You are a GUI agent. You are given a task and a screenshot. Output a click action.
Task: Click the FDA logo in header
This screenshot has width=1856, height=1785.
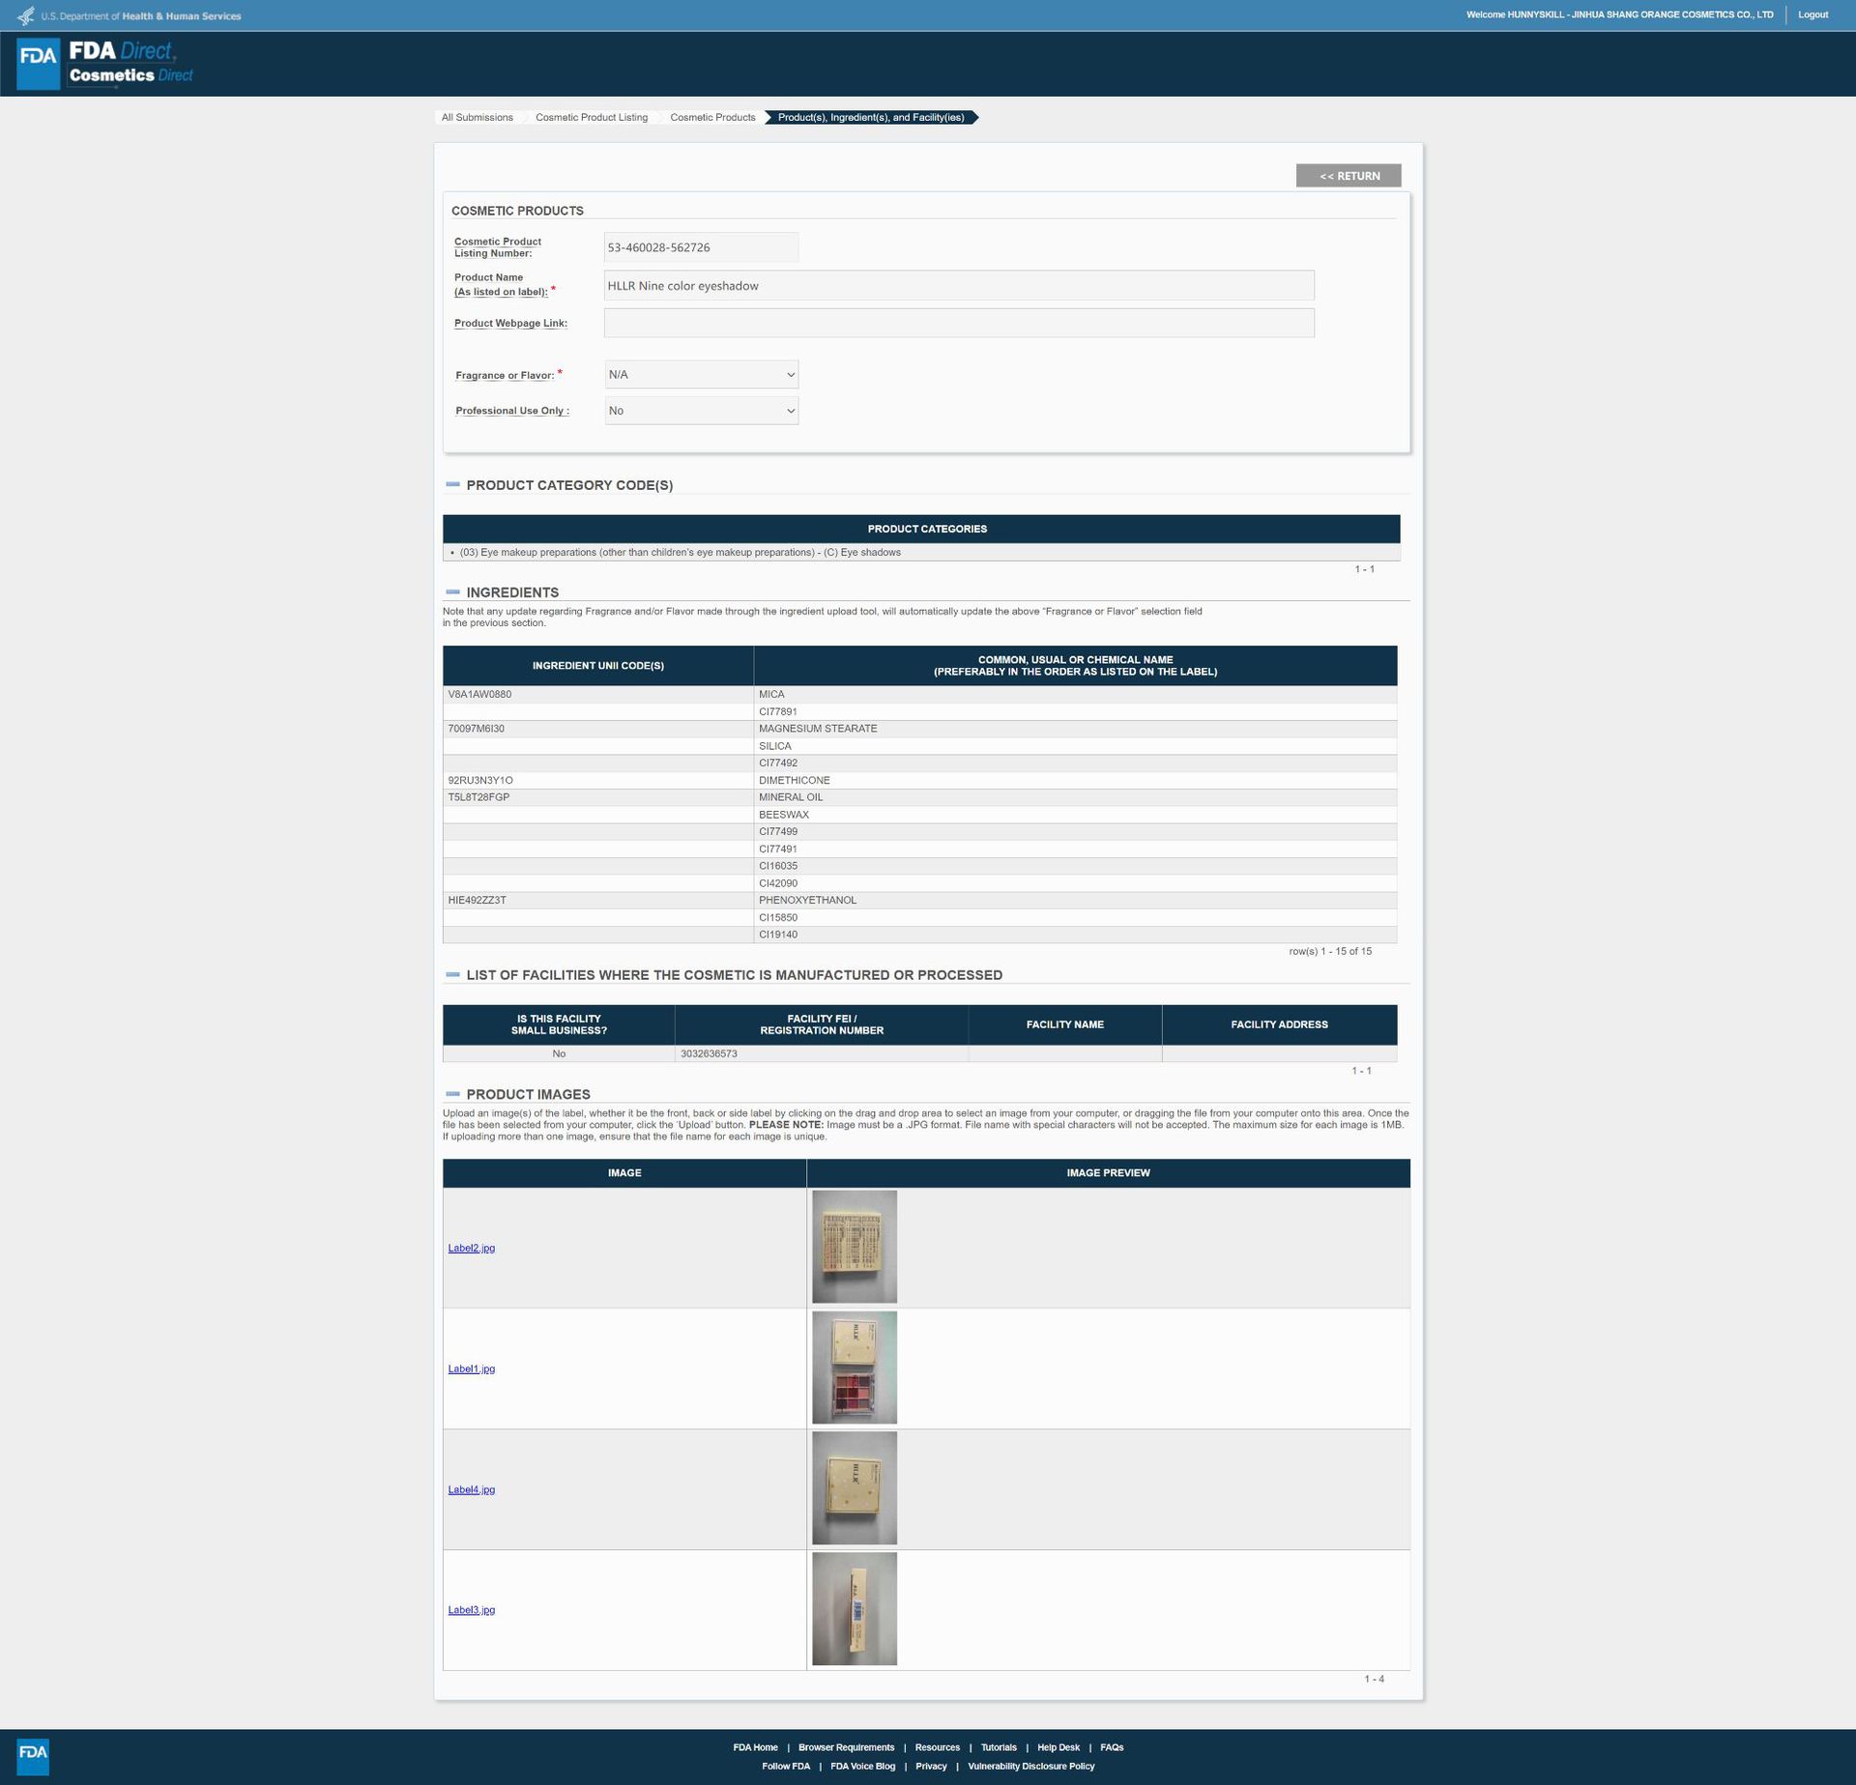pyautogui.click(x=39, y=64)
